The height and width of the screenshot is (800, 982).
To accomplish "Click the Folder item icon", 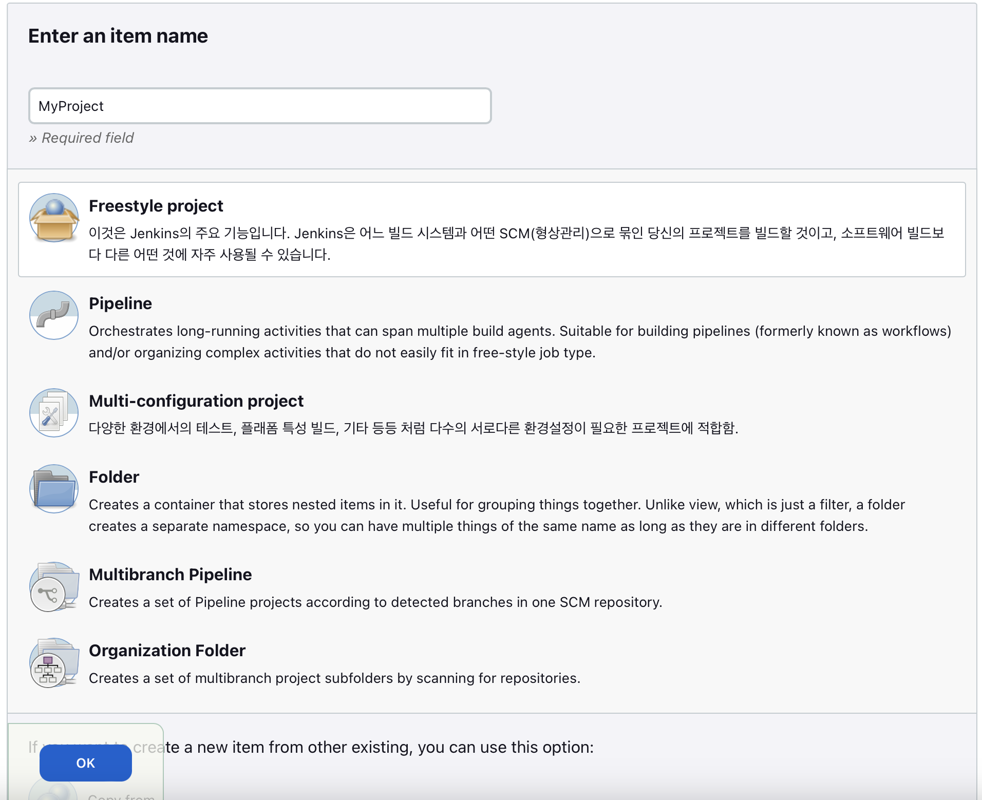I will (x=54, y=489).
